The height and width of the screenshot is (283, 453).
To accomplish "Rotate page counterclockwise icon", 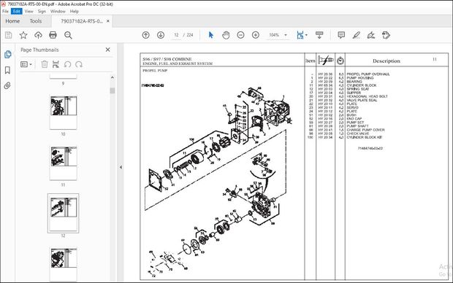I will click(x=68, y=64).
